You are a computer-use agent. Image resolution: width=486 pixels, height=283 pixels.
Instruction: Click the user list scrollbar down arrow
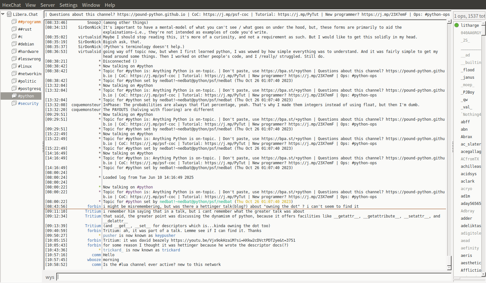click(484, 274)
